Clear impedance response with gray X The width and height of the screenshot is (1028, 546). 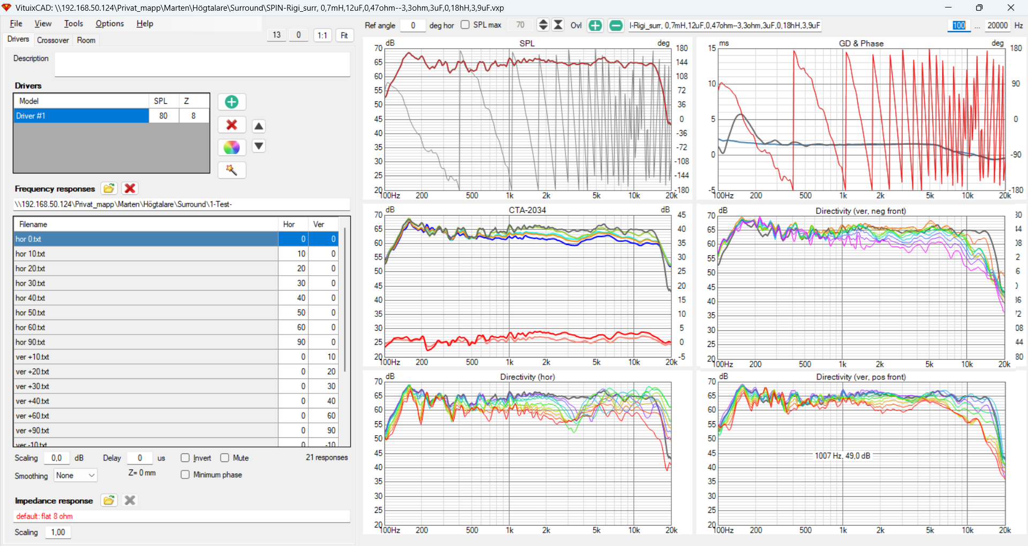[x=130, y=500]
